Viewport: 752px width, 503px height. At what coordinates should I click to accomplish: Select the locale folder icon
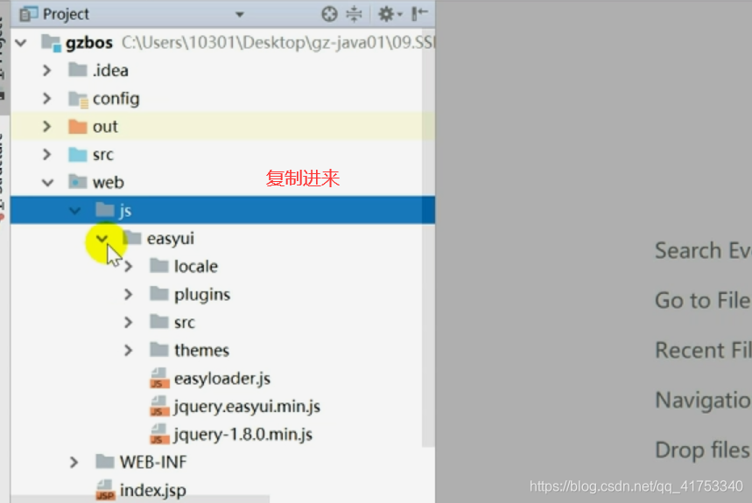(159, 266)
